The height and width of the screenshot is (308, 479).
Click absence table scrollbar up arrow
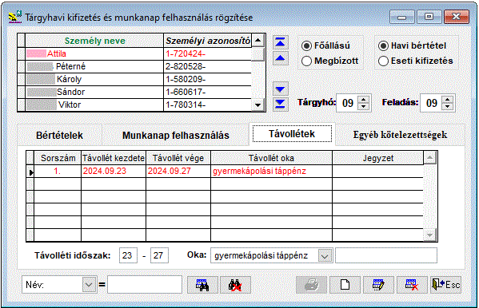click(x=429, y=158)
